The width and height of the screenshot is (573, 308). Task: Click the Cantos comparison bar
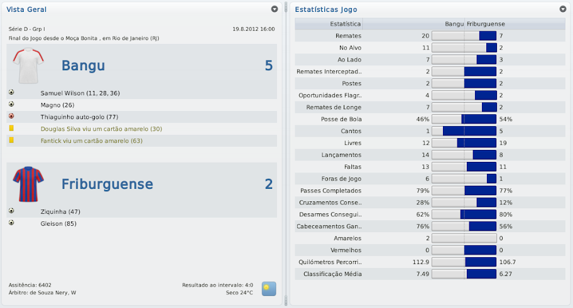pyautogui.click(x=464, y=131)
